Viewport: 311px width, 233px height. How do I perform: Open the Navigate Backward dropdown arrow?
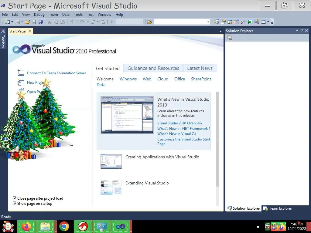point(98,22)
